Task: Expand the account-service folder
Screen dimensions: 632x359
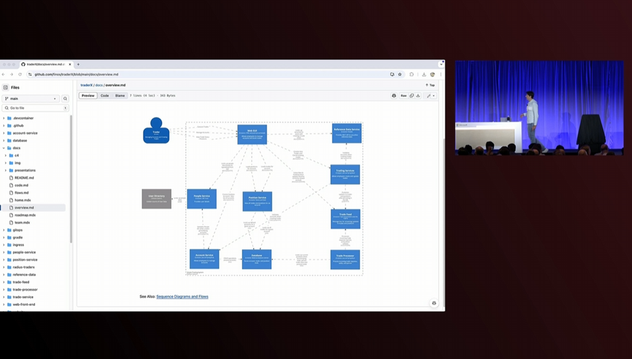Action: [x=4, y=133]
